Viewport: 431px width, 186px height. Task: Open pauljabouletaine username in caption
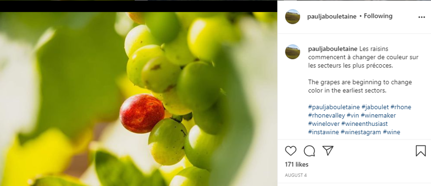point(333,49)
